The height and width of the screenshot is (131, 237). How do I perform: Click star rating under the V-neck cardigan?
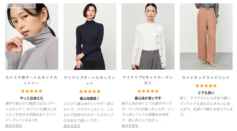[x=148, y=91]
